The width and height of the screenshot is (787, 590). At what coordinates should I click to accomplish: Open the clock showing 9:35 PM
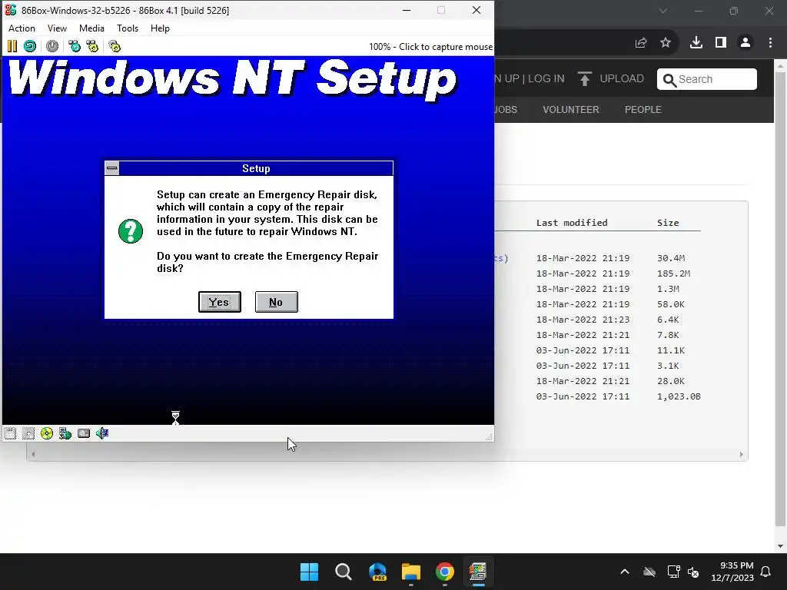tap(732, 572)
